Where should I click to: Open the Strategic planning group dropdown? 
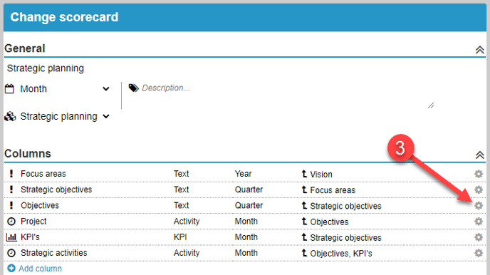click(58, 117)
